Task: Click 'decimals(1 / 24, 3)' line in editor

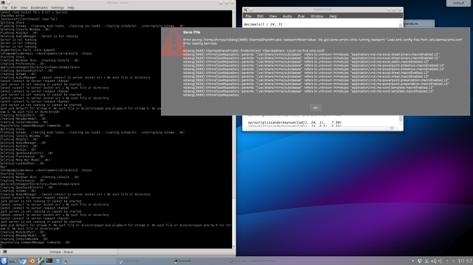Action: [263, 24]
